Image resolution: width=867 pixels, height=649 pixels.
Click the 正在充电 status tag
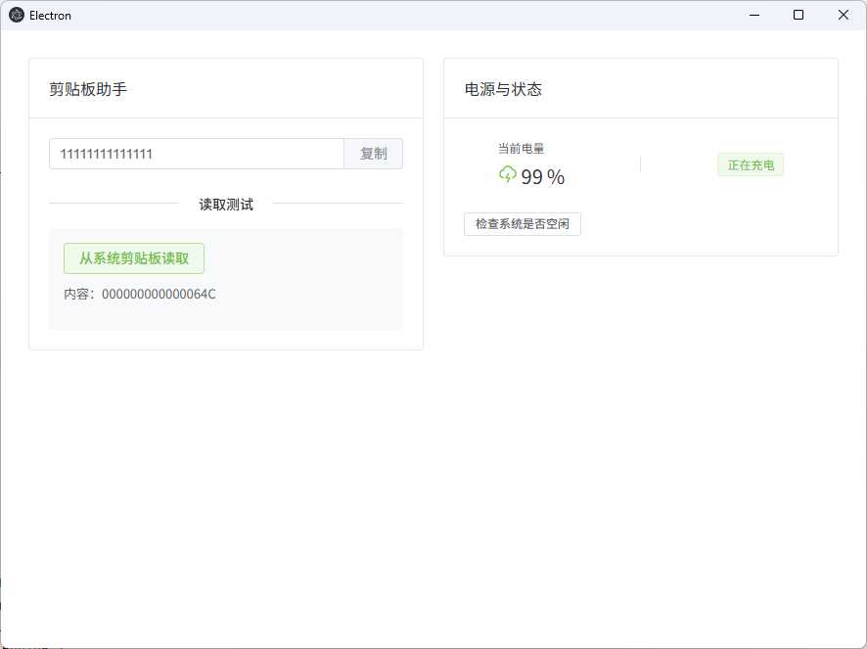coord(751,165)
